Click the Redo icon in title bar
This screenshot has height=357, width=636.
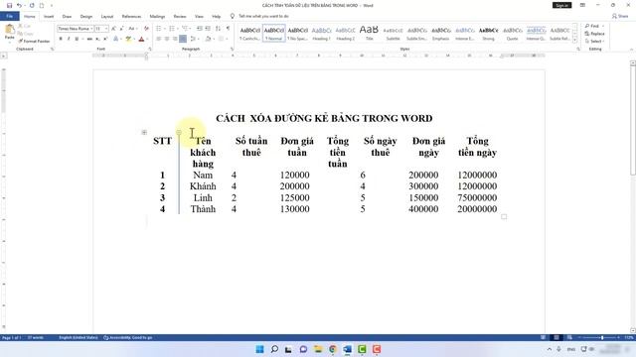pyautogui.click(x=32, y=5)
